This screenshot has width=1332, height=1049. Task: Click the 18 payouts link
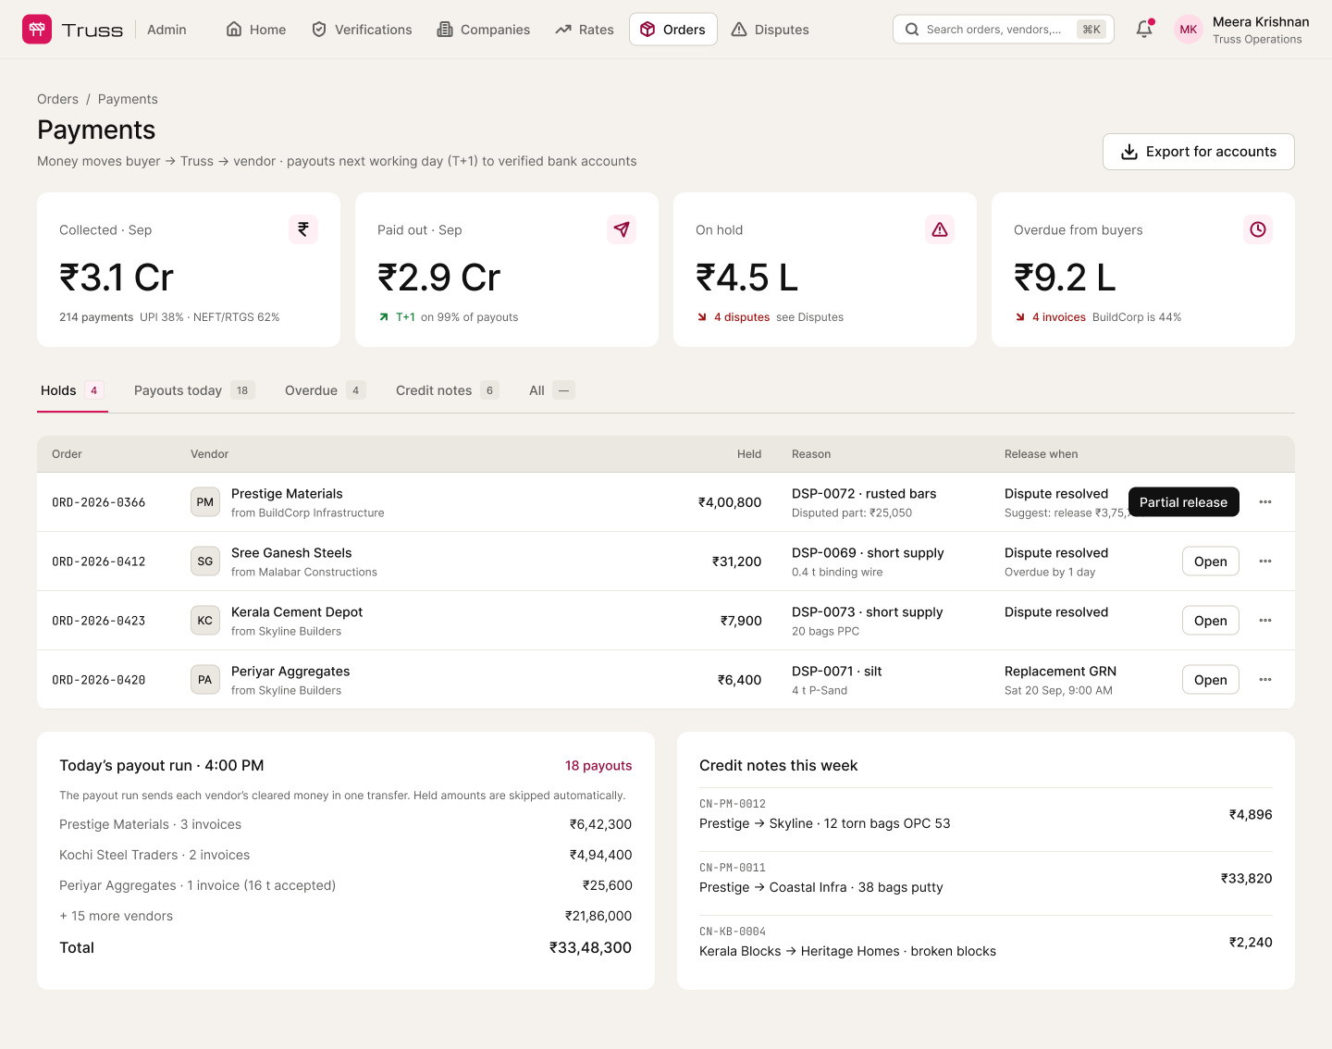pos(598,766)
